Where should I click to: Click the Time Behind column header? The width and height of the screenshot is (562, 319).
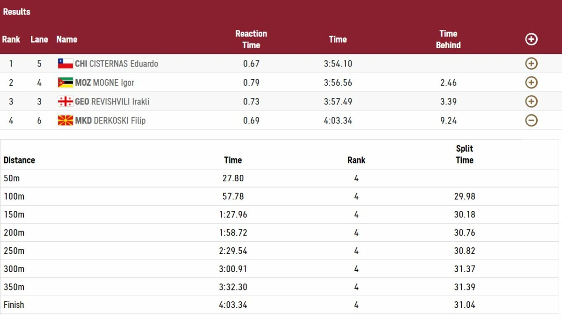(x=448, y=39)
